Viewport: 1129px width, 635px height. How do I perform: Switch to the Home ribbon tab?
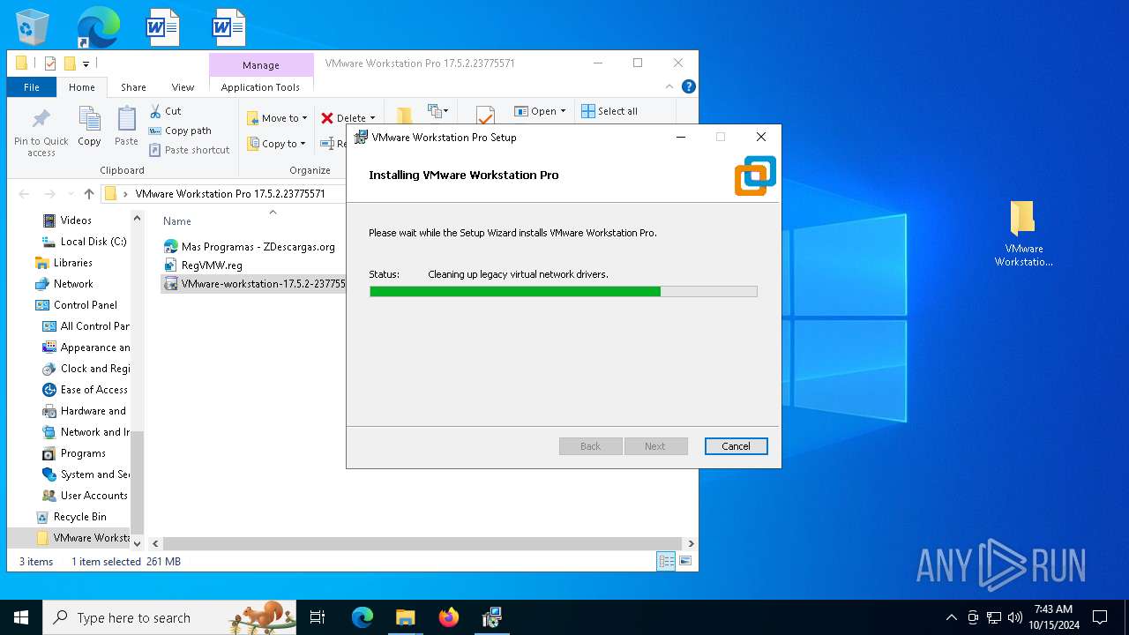point(82,87)
